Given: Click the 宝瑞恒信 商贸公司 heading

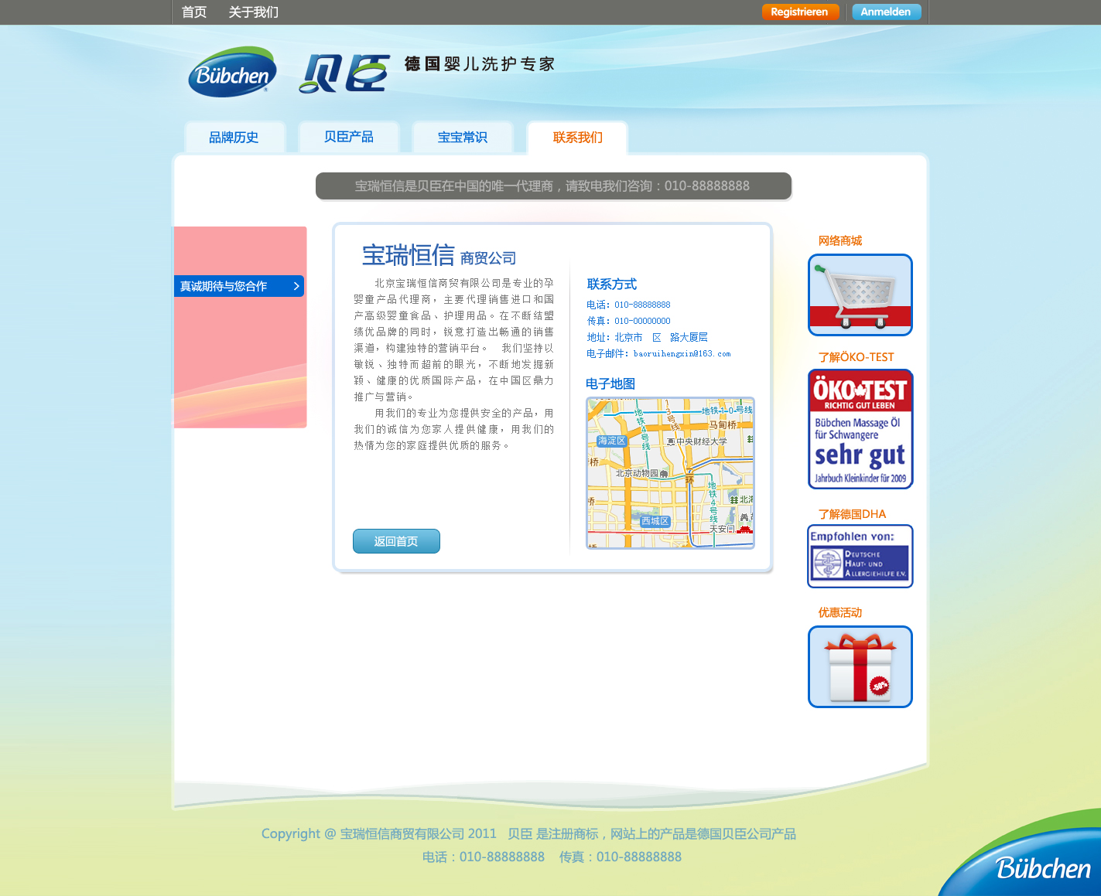Looking at the screenshot, I should click(439, 254).
